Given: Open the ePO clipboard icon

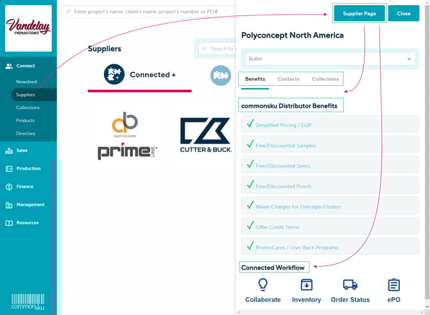Looking at the screenshot, I should click(x=393, y=285).
